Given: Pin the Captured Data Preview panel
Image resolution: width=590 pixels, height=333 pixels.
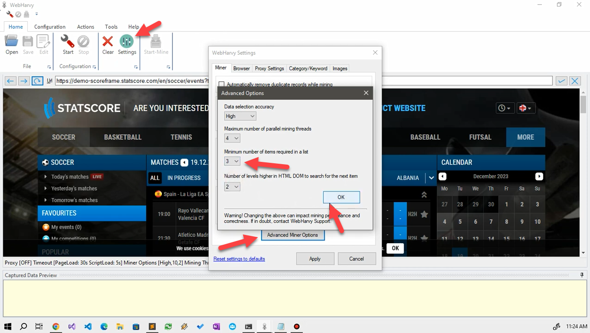Looking at the screenshot, I should pos(582,275).
